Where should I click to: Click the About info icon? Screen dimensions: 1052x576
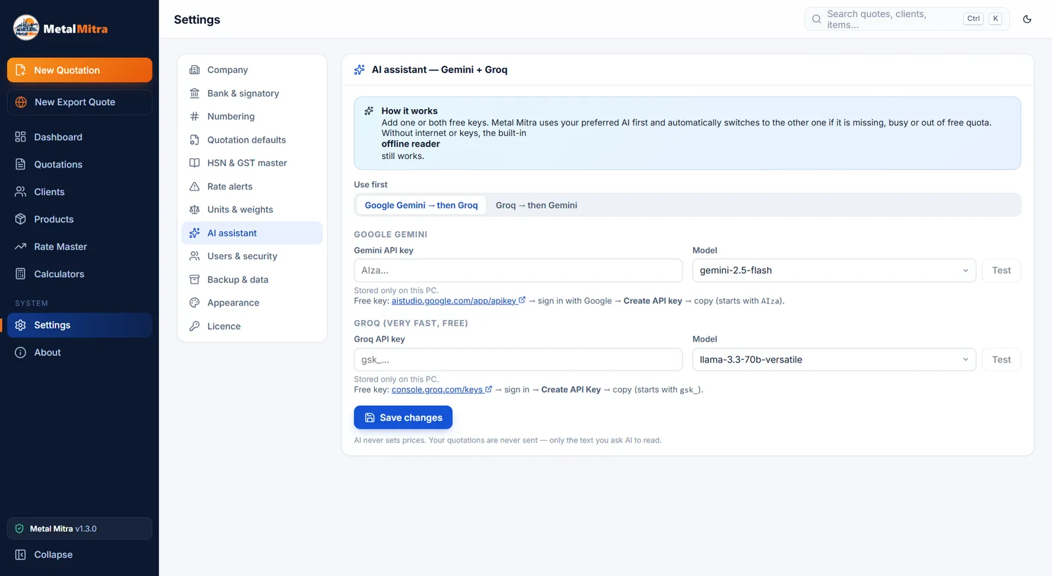point(20,352)
